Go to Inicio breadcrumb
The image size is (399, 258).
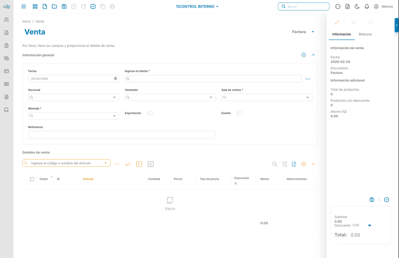(27, 21)
